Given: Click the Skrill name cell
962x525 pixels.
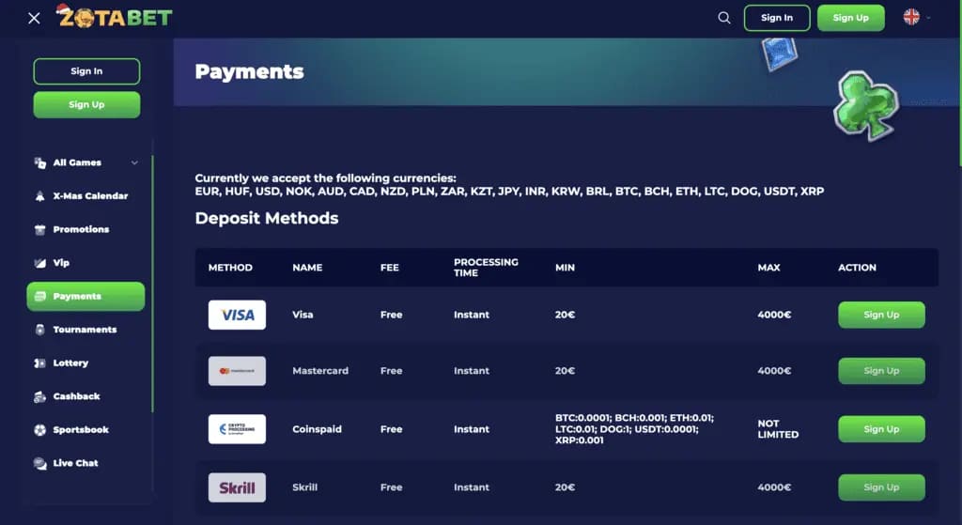Looking at the screenshot, I should click(x=305, y=487).
